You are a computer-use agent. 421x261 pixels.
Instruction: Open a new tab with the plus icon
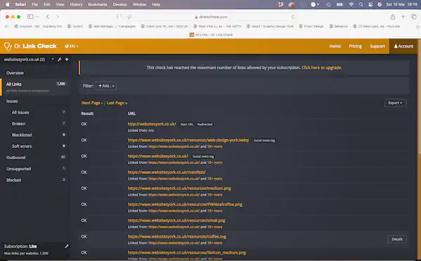click(x=403, y=17)
